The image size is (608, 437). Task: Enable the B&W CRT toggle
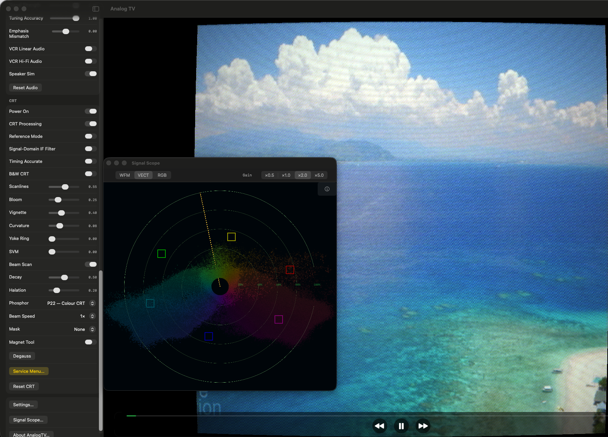[x=90, y=174]
